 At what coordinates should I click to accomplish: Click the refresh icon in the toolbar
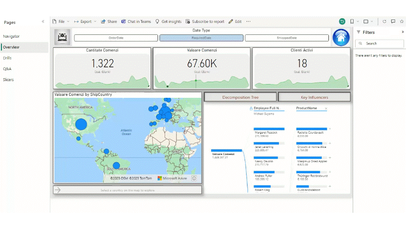385,21
